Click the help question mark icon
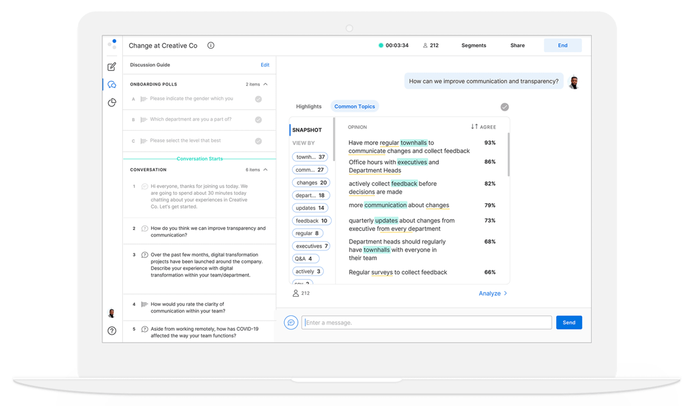Viewport: 694px width, 406px height. [112, 331]
